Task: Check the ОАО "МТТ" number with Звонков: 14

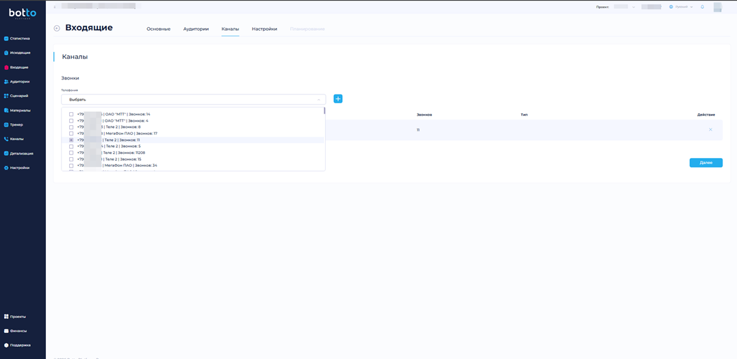Action: click(x=71, y=114)
